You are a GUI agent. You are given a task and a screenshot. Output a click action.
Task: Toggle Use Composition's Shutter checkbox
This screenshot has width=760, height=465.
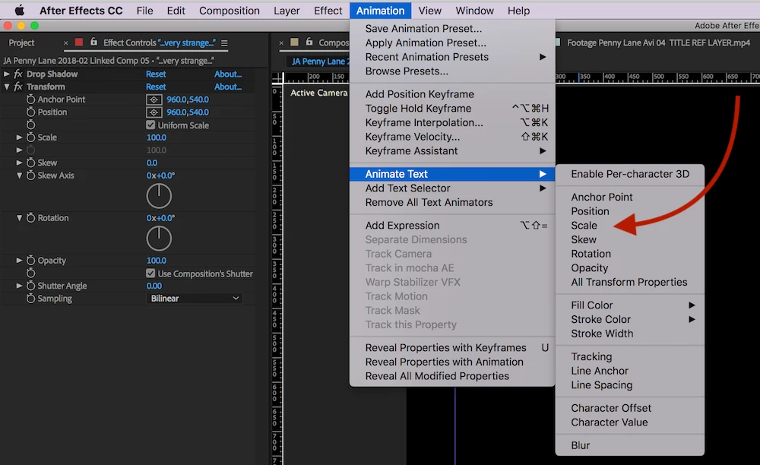click(x=150, y=274)
